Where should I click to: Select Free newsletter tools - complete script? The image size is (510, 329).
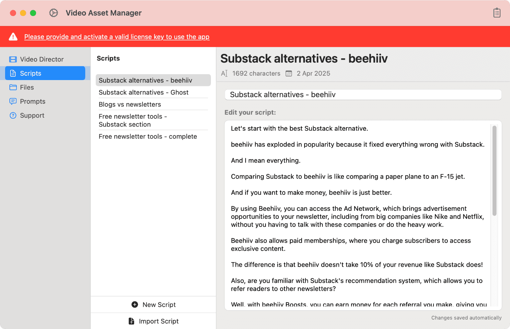[x=148, y=136]
